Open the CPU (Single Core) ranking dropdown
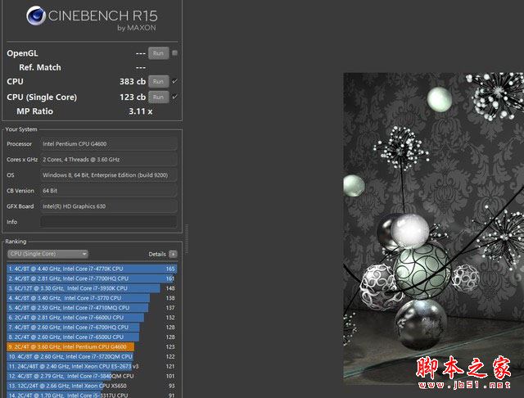The width and height of the screenshot is (524, 398). [x=47, y=254]
